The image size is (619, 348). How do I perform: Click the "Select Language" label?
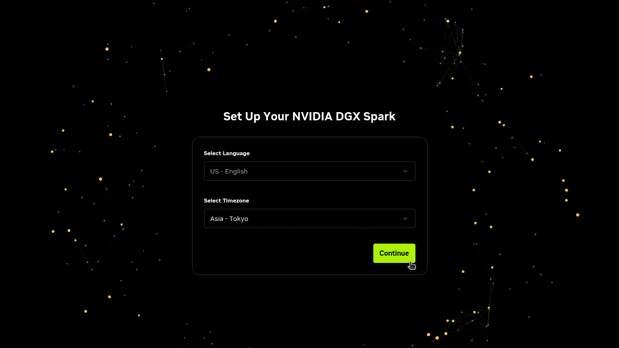227,153
